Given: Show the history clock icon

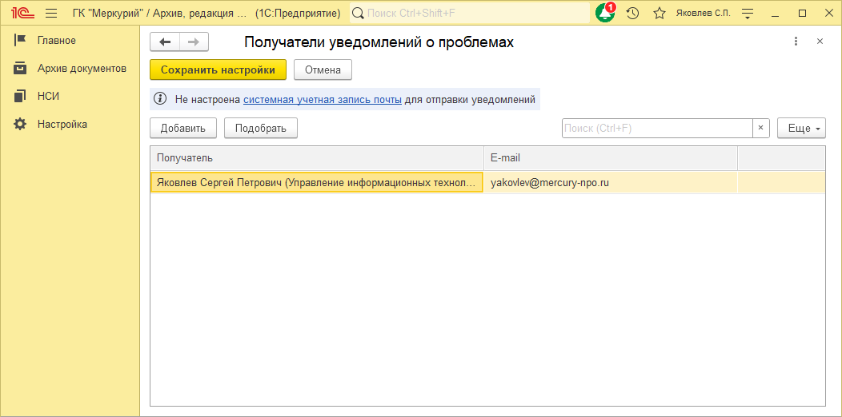Looking at the screenshot, I should coord(632,14).
